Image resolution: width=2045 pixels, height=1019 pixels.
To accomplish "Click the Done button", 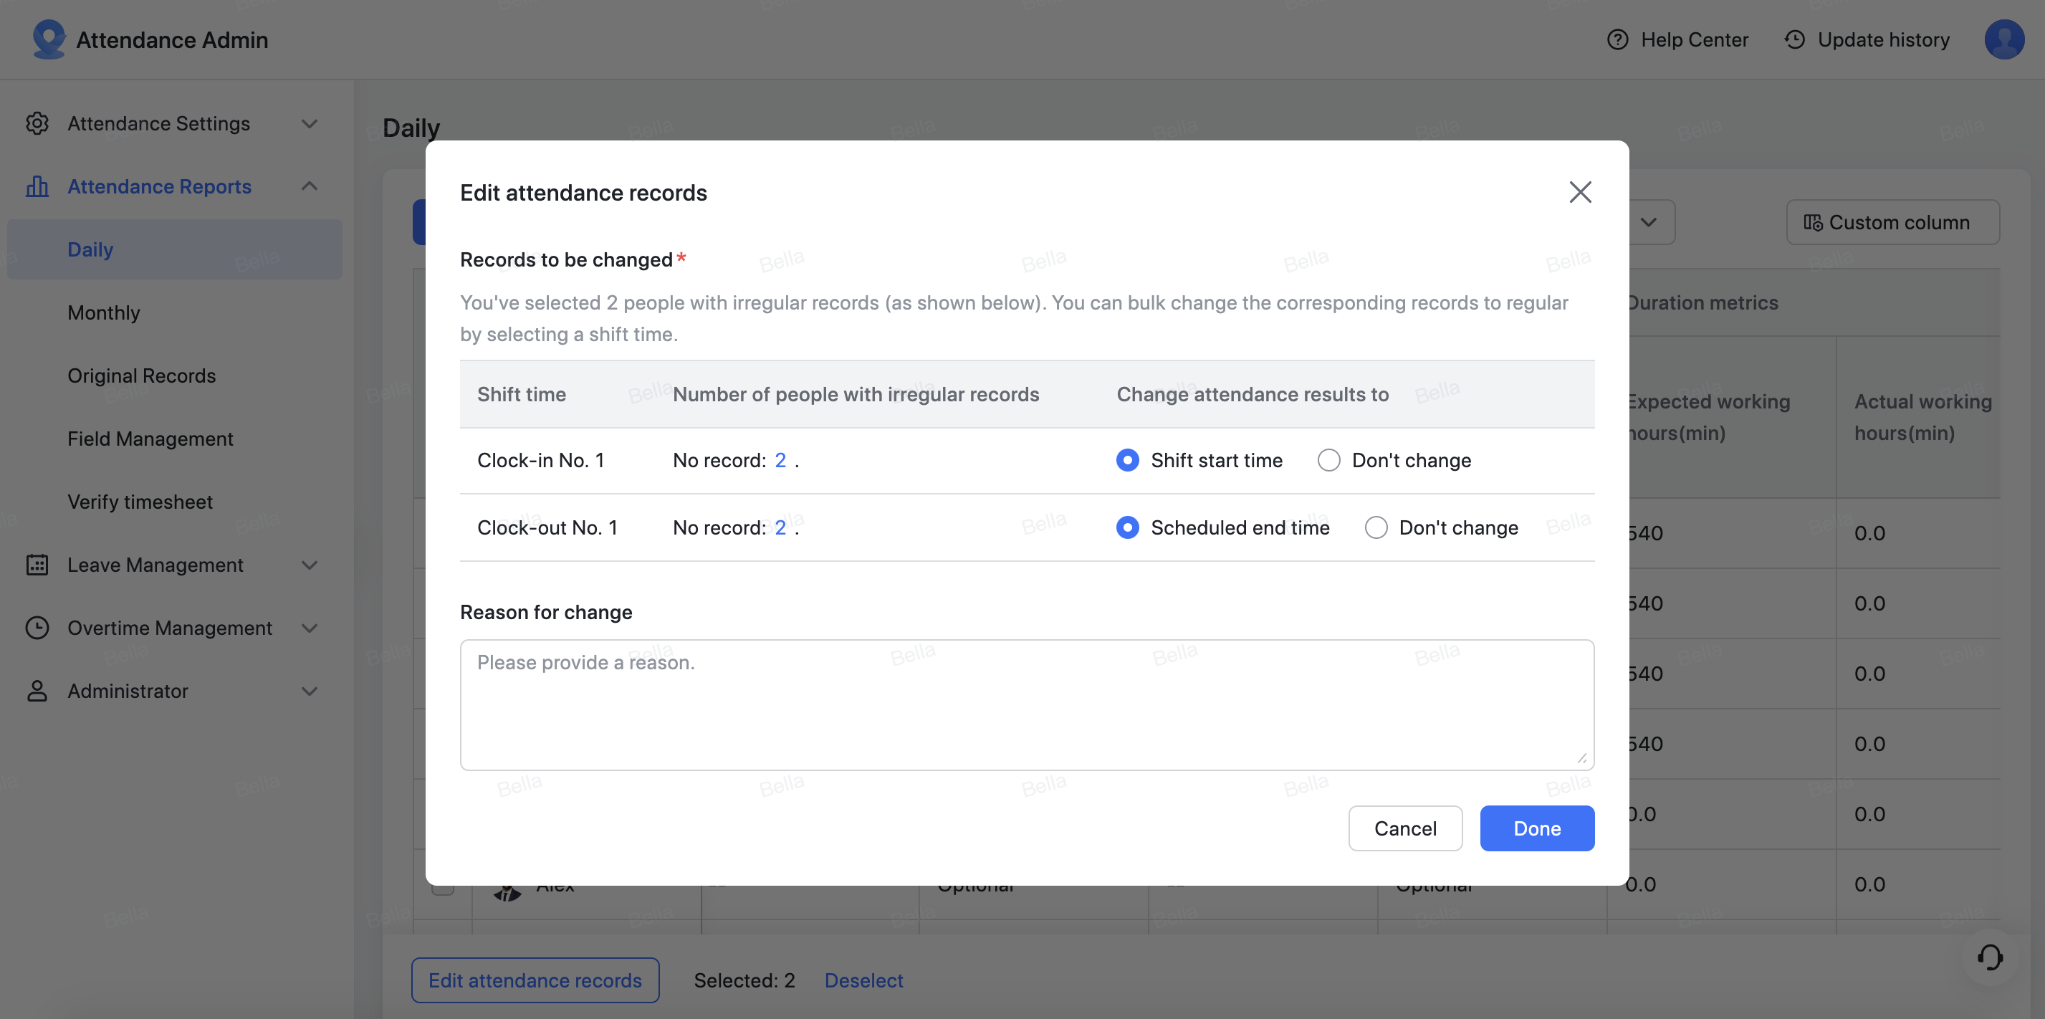I will pyautogui.click(x=1536, y=828).
